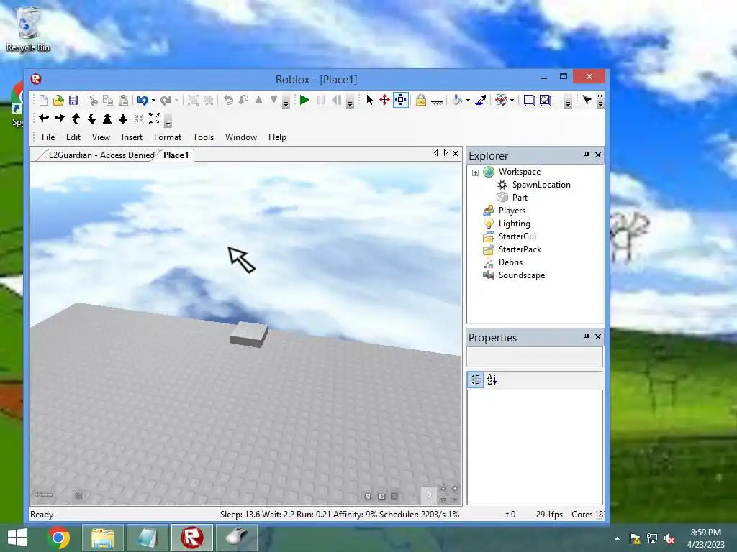The width and height of the screenshot is (737, 552).
Task: Select the paint bucket Fill tool
Action: [x=457, y=100]
